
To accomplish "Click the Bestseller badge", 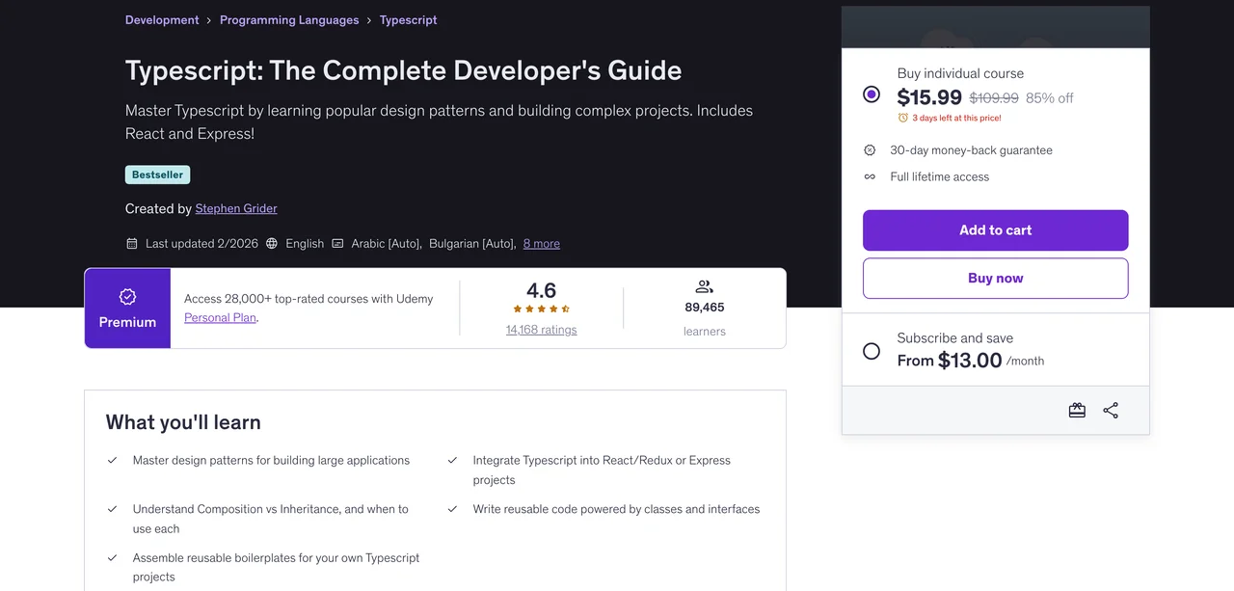I will click(157, 175).
